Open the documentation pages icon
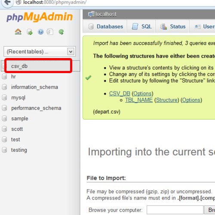 click(x=50, y=32)
